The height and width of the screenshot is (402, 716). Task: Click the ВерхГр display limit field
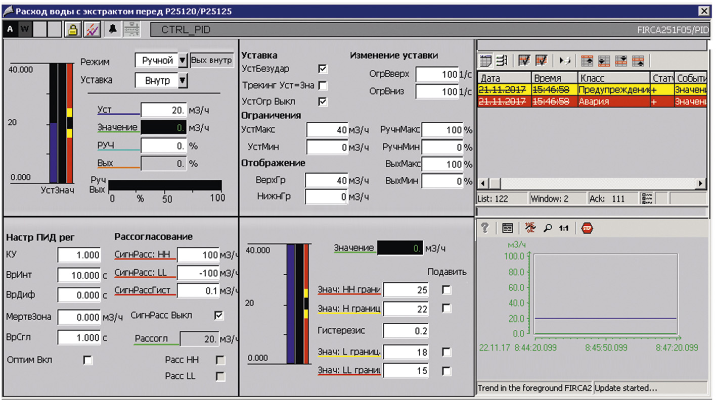tap(327, 181)
